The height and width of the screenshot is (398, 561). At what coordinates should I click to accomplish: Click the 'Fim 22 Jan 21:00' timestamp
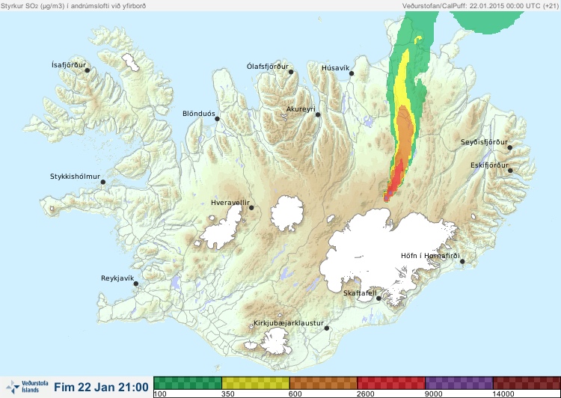101,387
